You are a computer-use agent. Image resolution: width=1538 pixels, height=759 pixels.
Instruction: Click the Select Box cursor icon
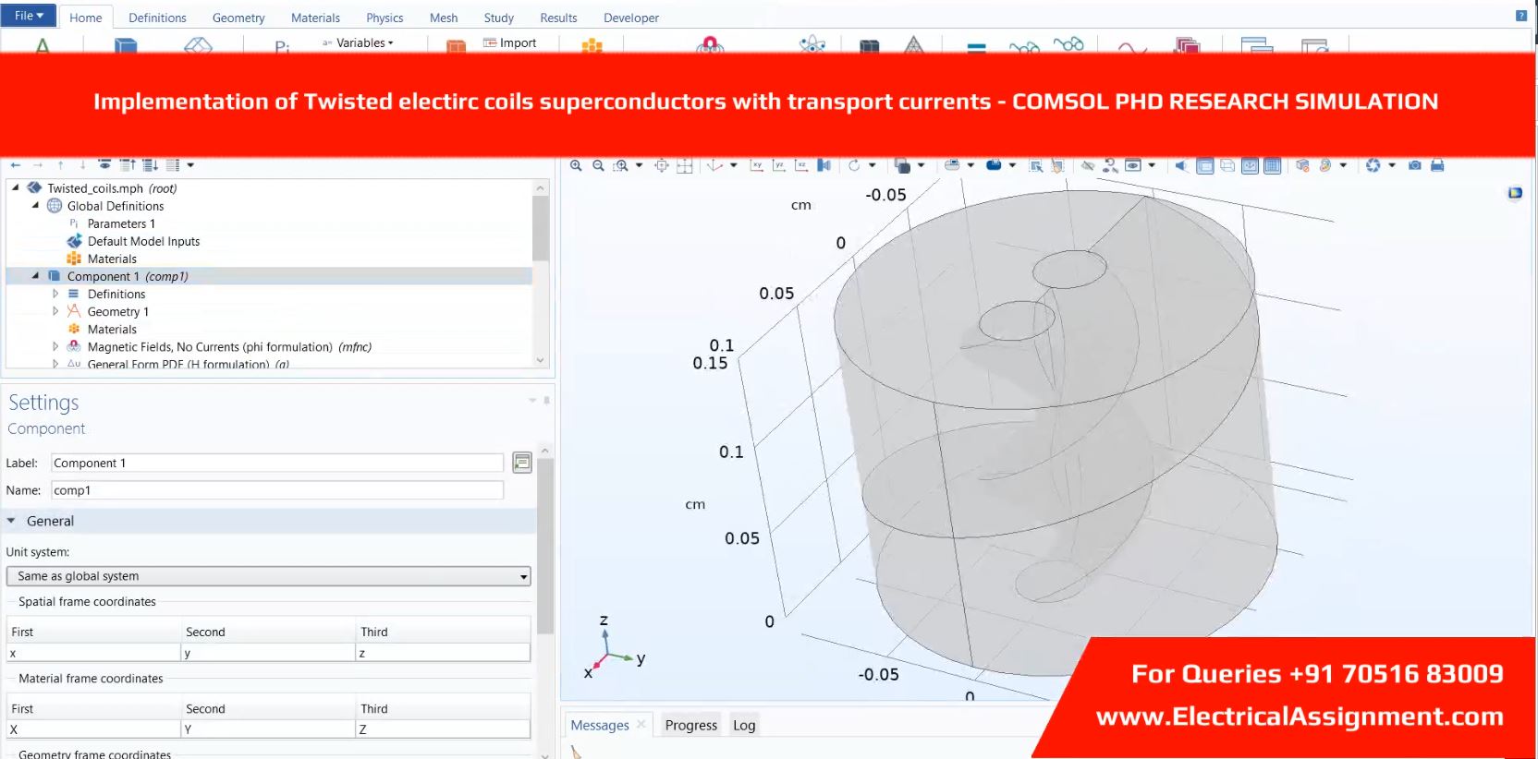point(1036,165)
